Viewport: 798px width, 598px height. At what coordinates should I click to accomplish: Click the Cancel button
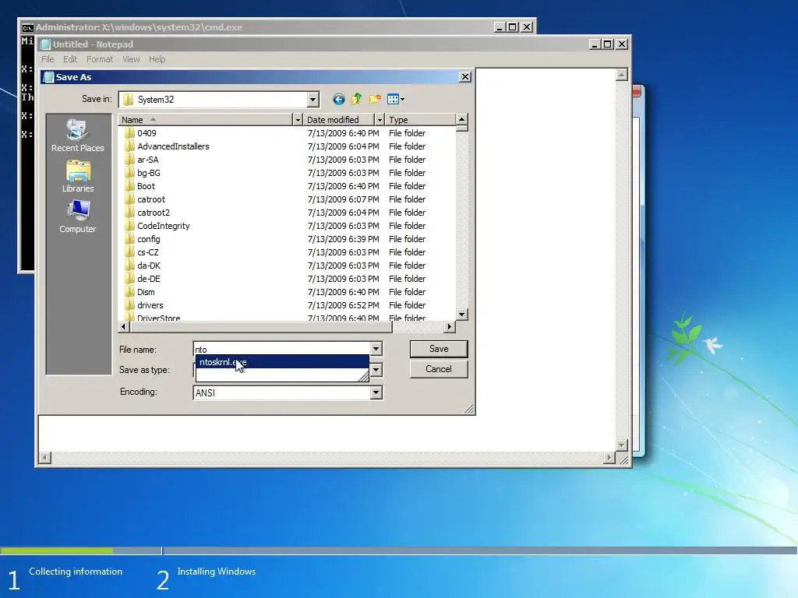[x=439, y=369]
